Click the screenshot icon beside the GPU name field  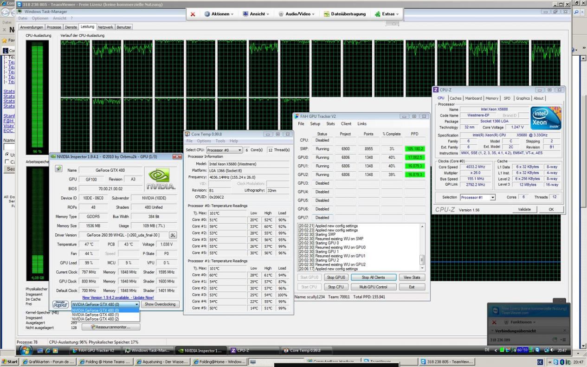coord(58,169)
